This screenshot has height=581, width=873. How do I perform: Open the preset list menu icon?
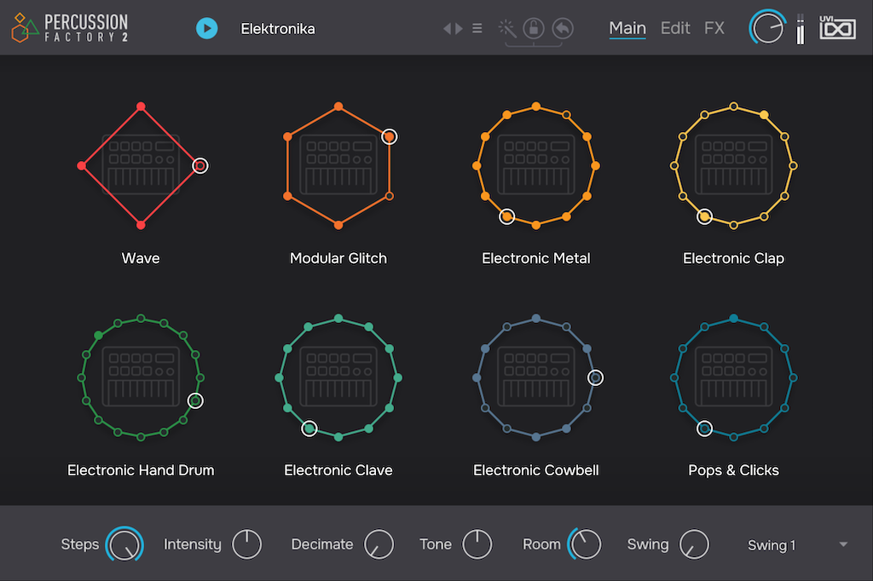pos(477,28)
